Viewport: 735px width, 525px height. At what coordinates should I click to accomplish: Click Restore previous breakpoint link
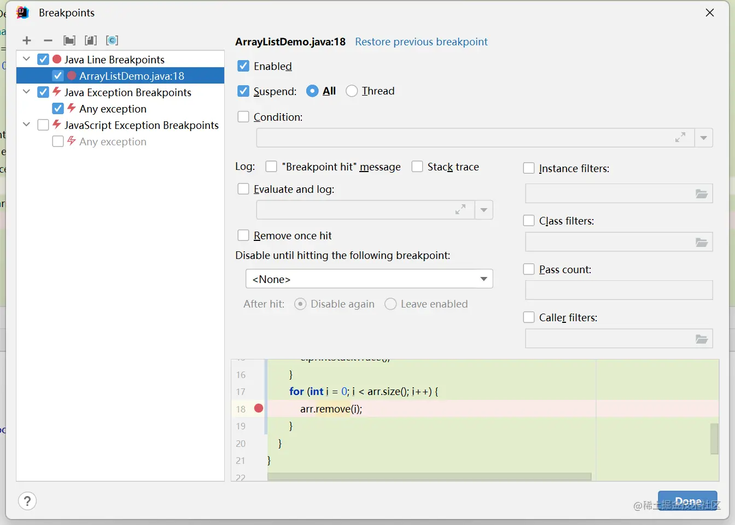coord(421,42)
